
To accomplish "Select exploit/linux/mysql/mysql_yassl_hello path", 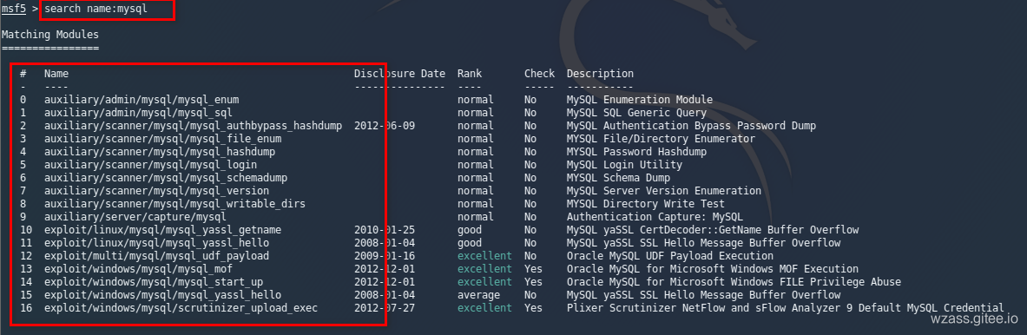I will (x=156, y=243).
